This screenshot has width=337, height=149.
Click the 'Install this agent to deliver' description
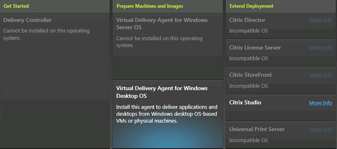point(167,114)
